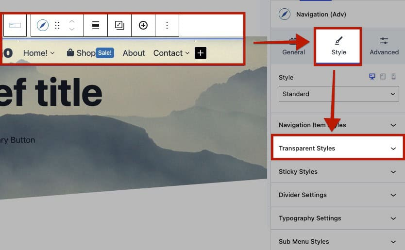Select the parent block icon in toolbar
Image resolution: width=405 pixels, height=250 pixels.
pos(15,25)
